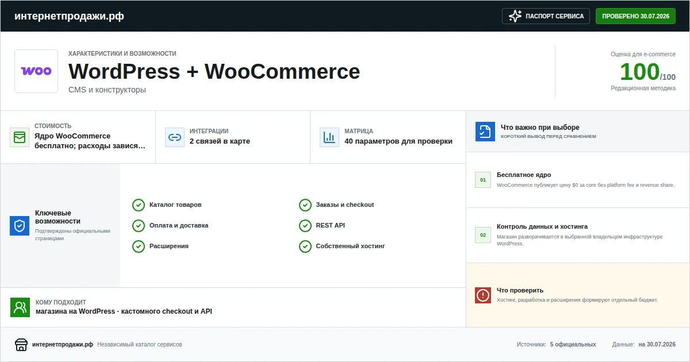Click the checkmark beside Собственный хостинг
The height and width of the screenshot is (362, 690).
pyautogui.click(x=305, y=247)
